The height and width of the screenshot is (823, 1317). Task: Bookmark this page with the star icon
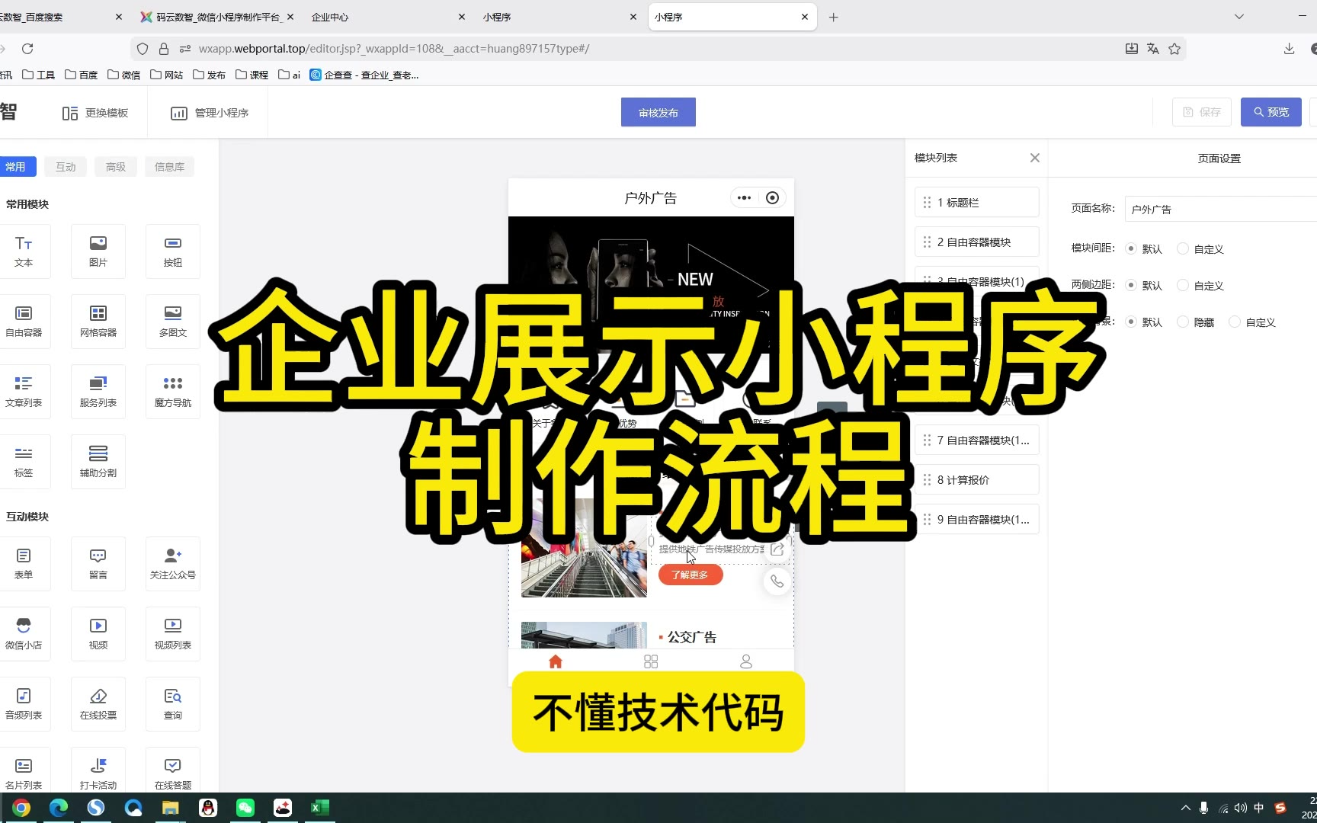(x=1174, y=49)
